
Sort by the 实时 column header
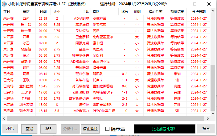pyautogui.click(x=9, y=12)
